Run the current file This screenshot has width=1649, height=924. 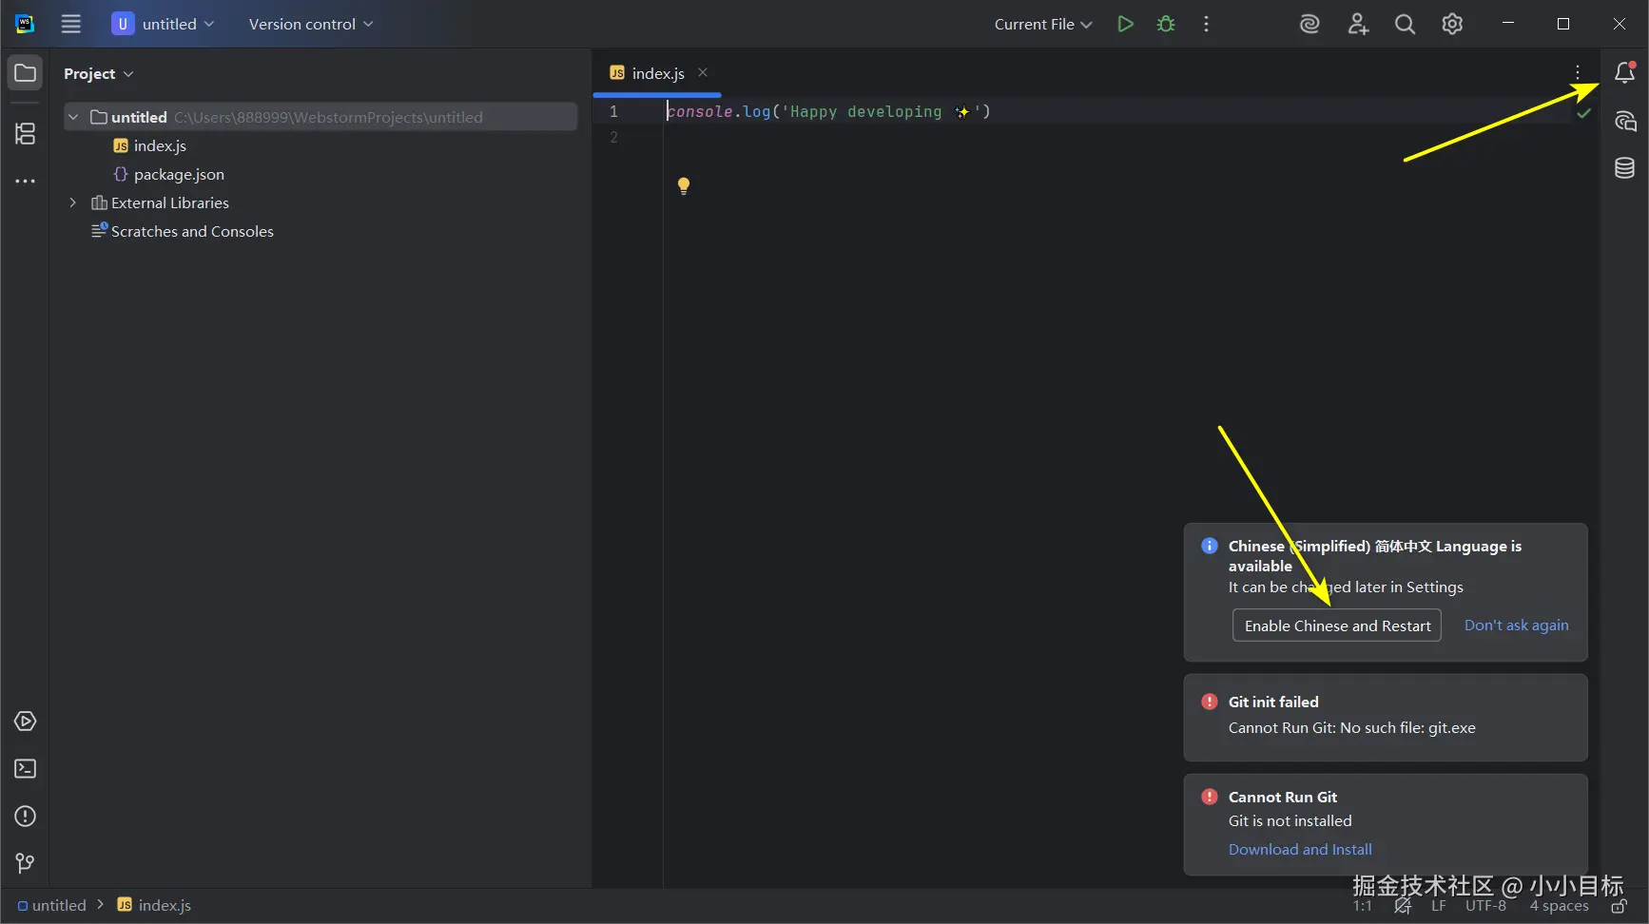[1125, 24]
